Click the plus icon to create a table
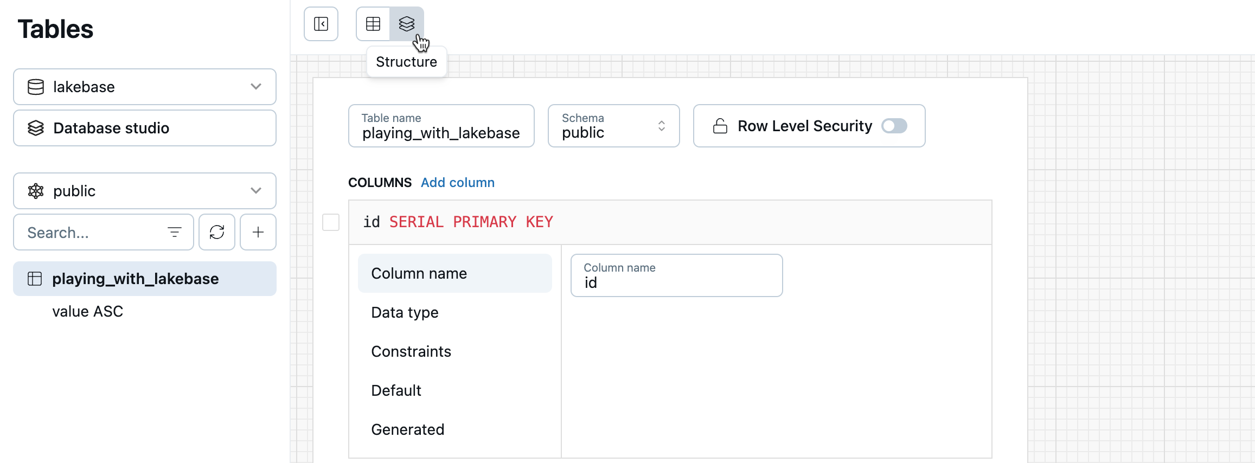 (258, 232)
